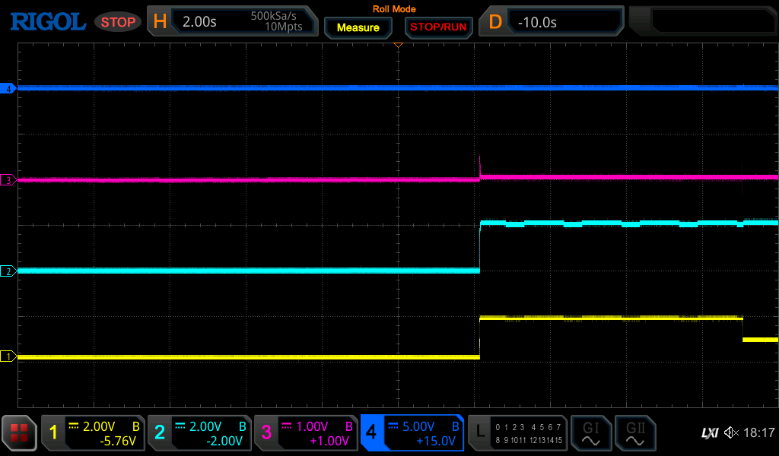Select channel 3 1.00V scale value

[312, 426]
